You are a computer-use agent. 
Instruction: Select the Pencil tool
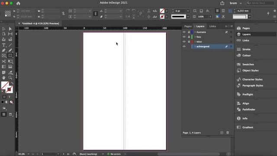click(x=10, y=50)
